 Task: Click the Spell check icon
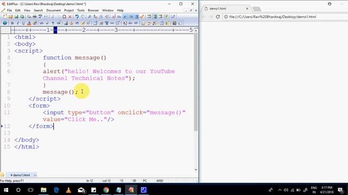point(40,16)
